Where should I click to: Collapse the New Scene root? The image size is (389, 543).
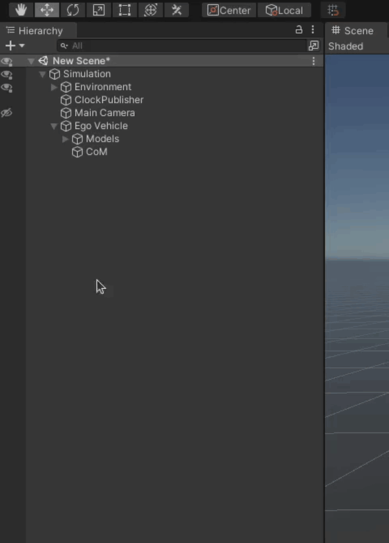click(31, 61)
